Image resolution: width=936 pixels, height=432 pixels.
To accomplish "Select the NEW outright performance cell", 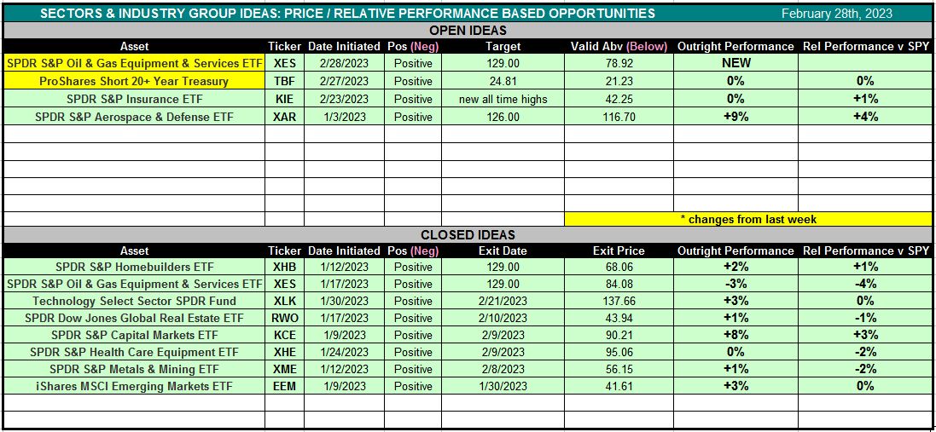I will pyautogui.click(x=736, y=63).
